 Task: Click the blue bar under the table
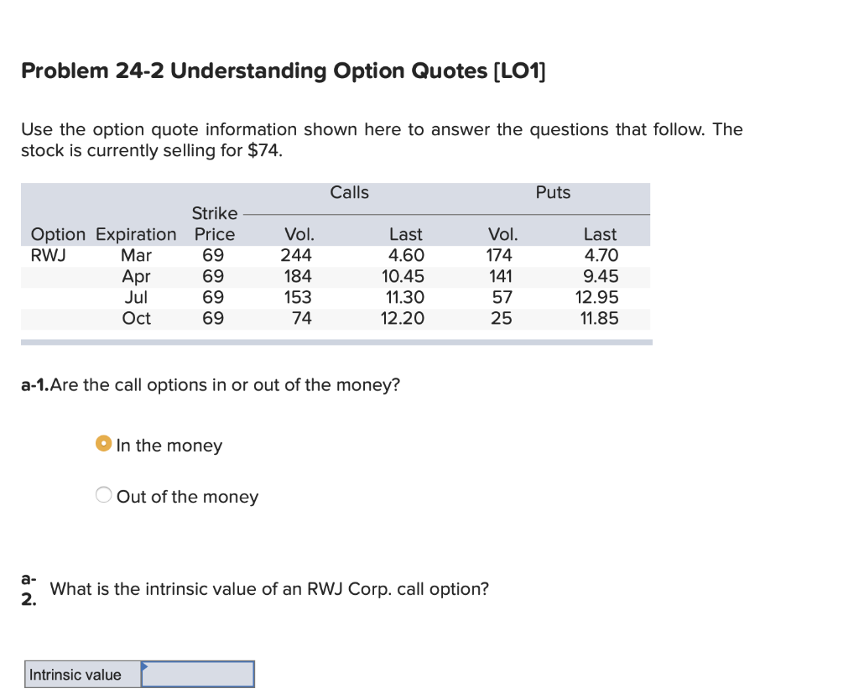point(336,342)
